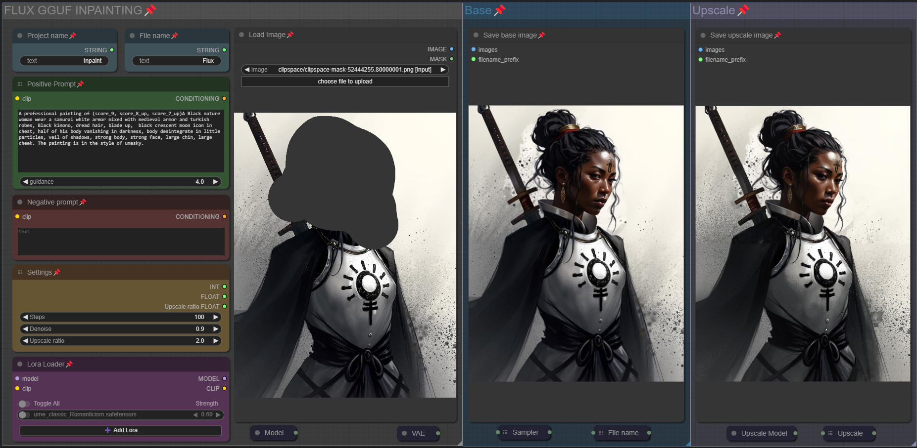Viewport: 917px width, 448px height.
Task: Collapse the Save base image node via its dot
Action: point(476,35)
